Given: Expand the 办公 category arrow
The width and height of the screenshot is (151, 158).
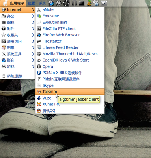Looking at the screenshot, I should pos(33,16).
